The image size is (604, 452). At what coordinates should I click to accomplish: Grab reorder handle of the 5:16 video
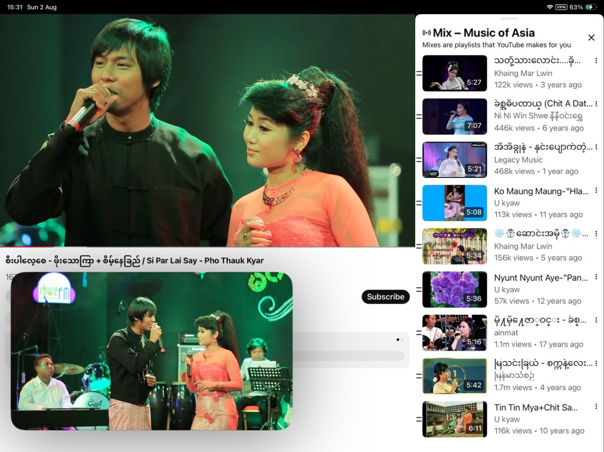click(x=419, y=332)
